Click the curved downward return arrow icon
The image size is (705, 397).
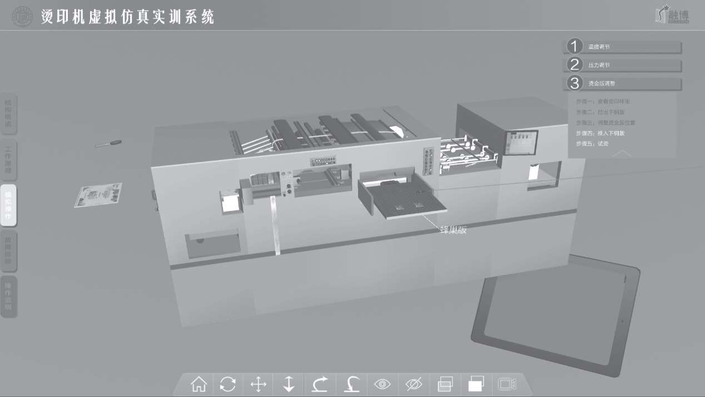point(351,384)
